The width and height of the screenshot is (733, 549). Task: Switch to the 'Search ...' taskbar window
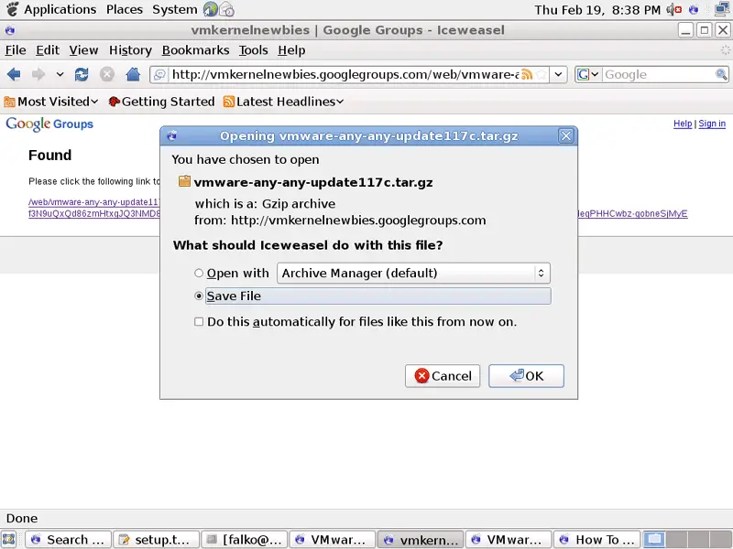68,540
